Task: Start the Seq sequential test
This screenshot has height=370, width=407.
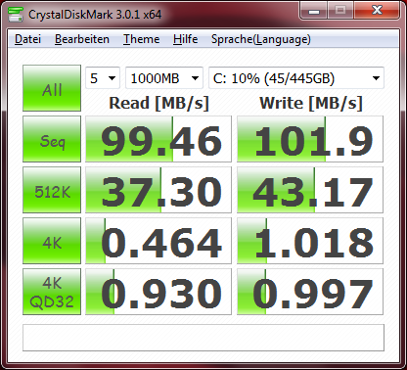Action: [52, 139]
